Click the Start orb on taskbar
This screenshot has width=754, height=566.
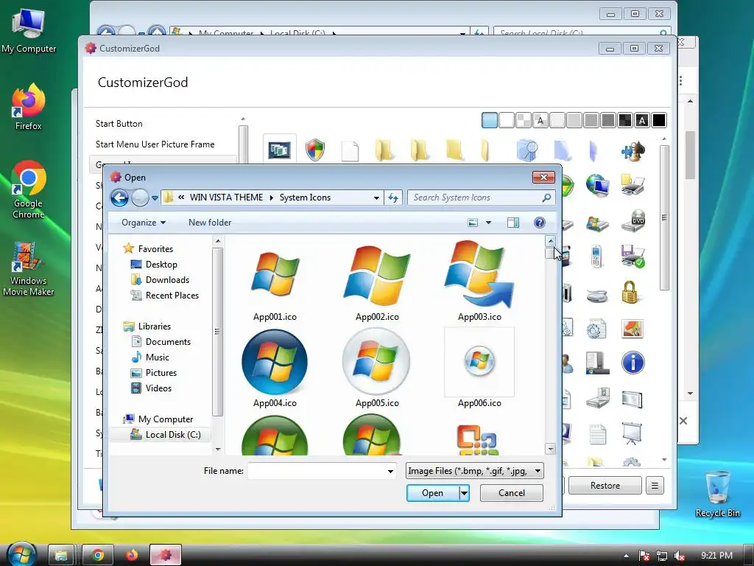(21, 554)
